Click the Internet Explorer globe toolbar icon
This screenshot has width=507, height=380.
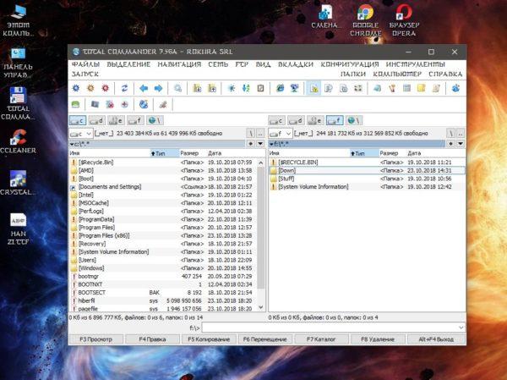pos(280,88)
